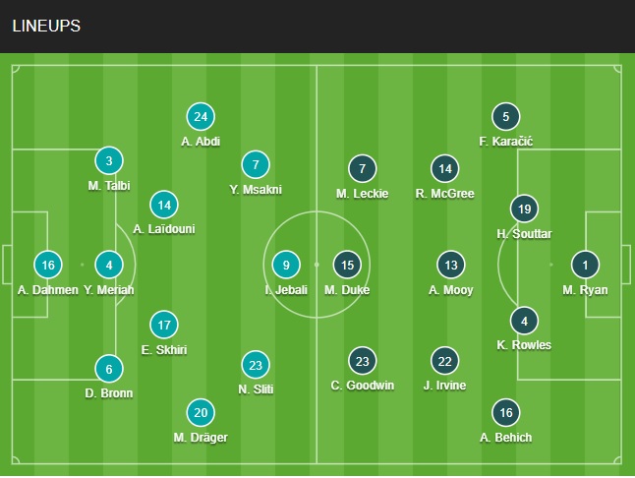Open the A. Laïdouni name label
The image size is (635, 478).
164,229
